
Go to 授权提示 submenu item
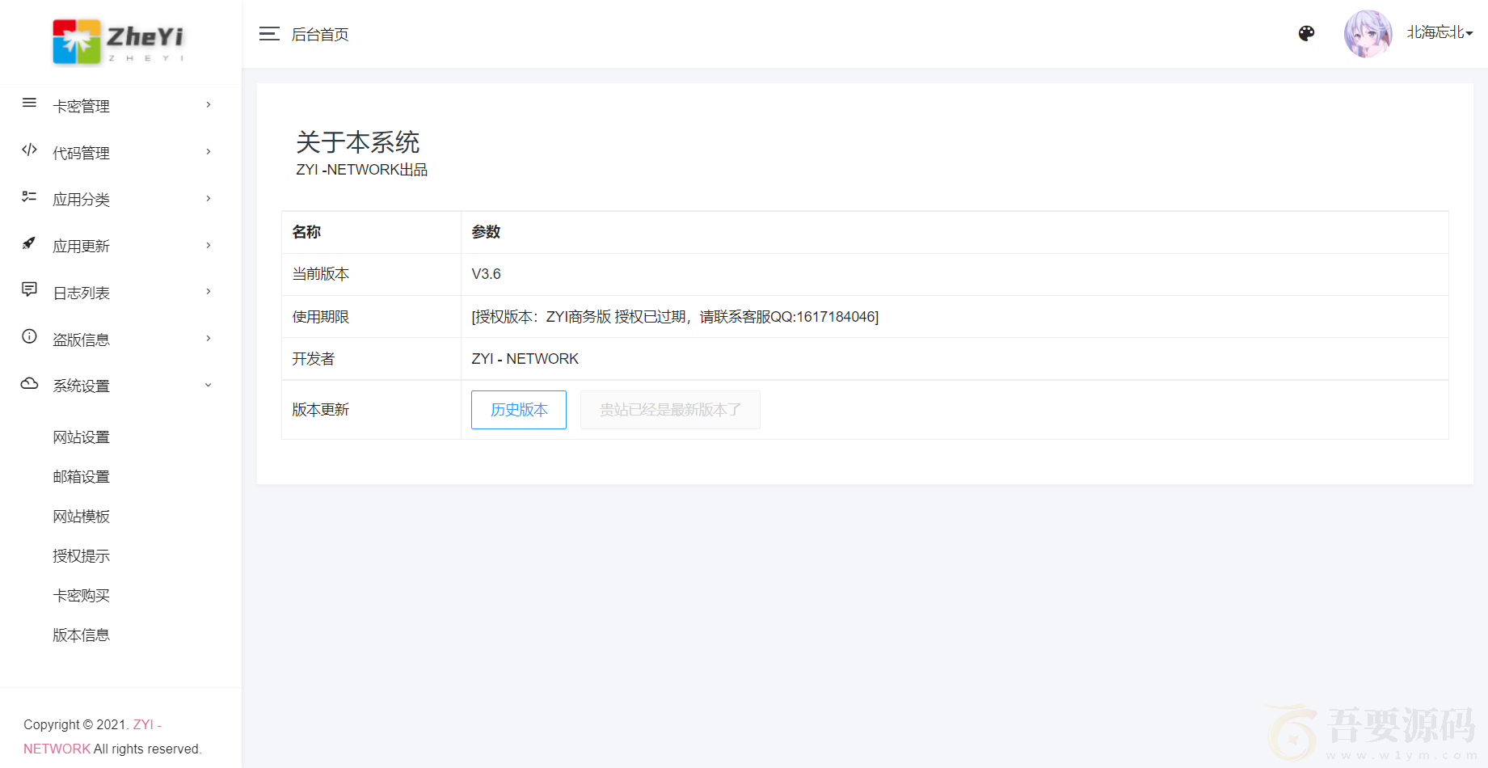point(81,556)
